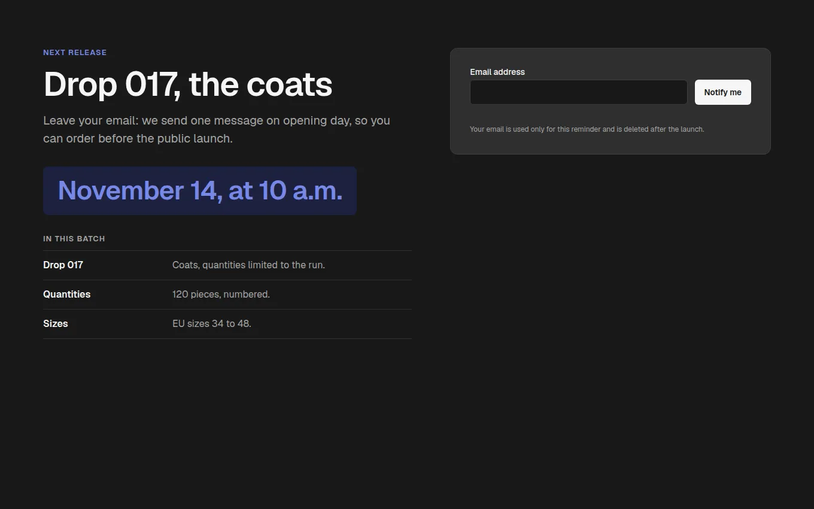Click the 'Sizes' row label
Screen dimensions: 814x509
(x=55, y=323)
